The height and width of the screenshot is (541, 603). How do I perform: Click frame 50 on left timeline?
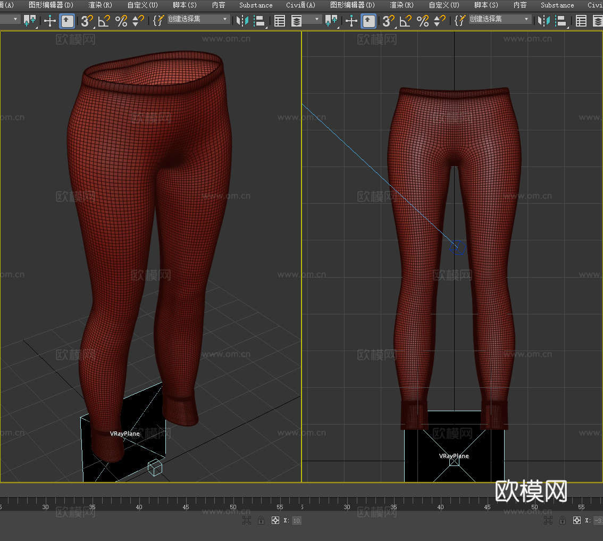pyautogui.click(x=233, y=507)
